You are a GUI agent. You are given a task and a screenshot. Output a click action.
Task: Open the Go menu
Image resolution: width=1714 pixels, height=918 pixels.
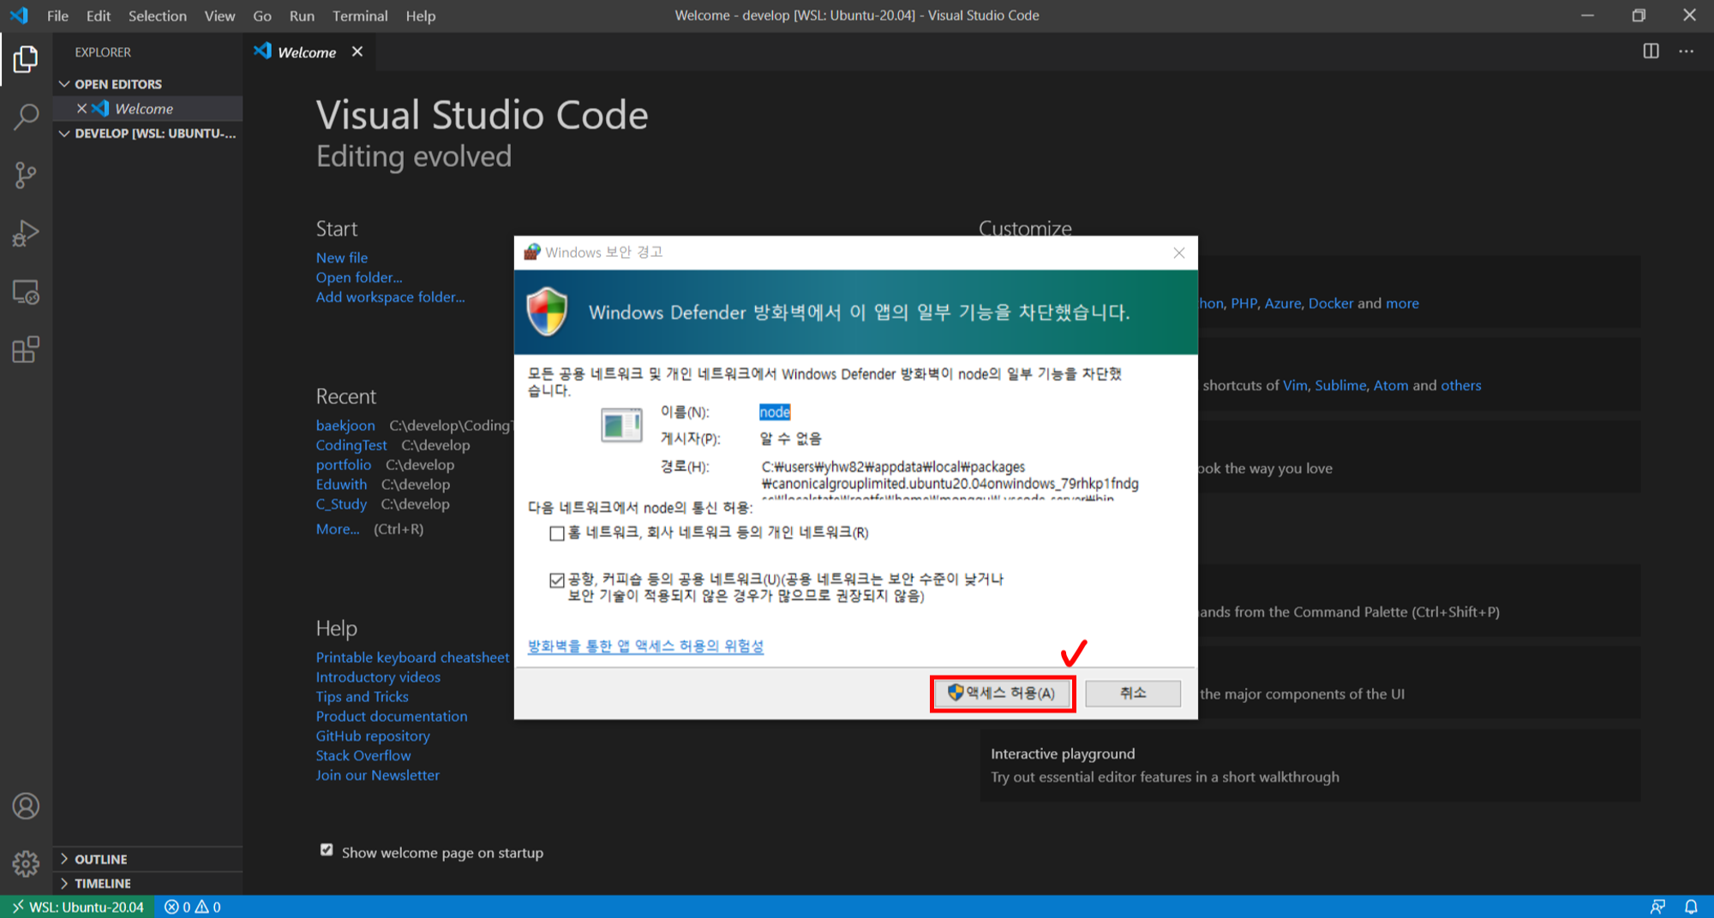(262, 15)
